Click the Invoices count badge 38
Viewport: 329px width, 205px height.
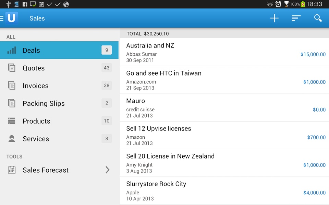click(x=107, y=85)
